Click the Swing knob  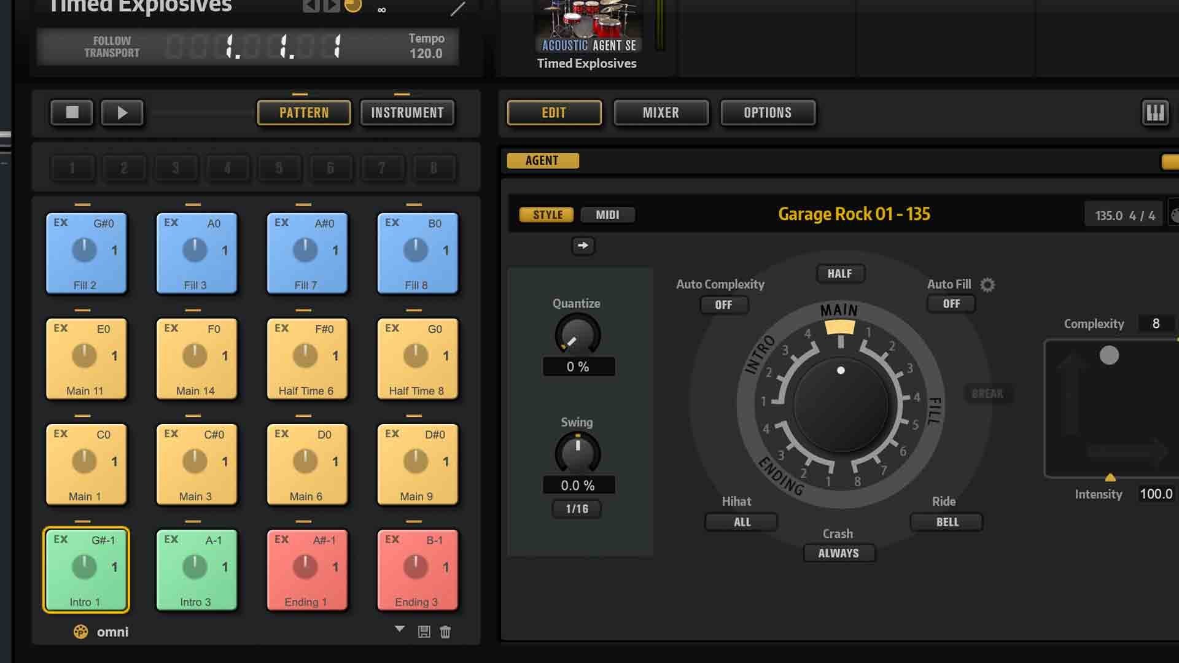coord(577,452)
